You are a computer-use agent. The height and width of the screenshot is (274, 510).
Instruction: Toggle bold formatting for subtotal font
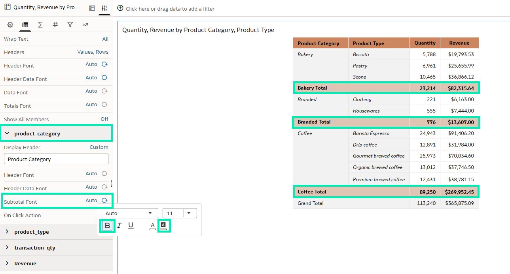[107, 226]
